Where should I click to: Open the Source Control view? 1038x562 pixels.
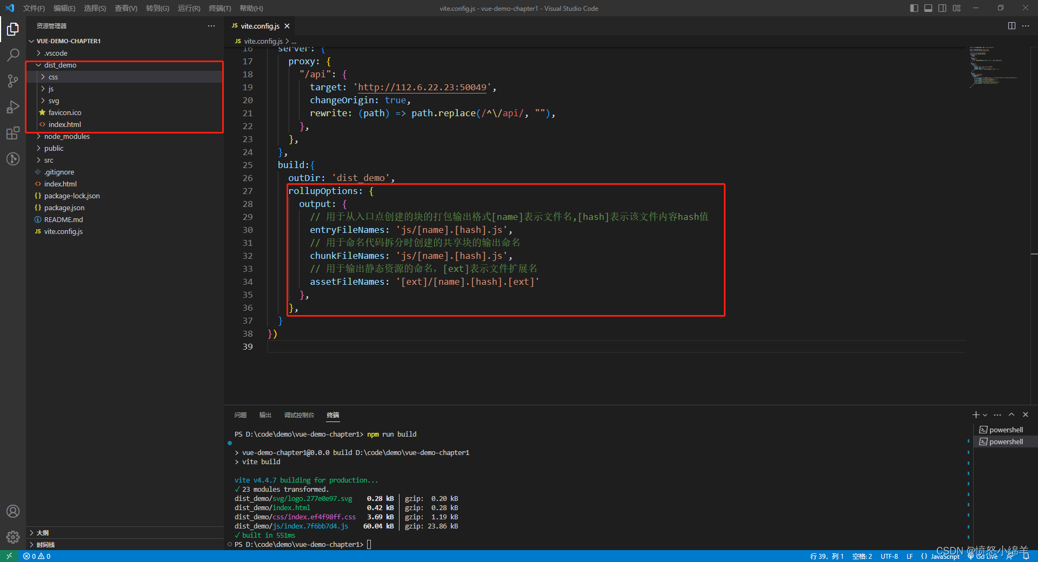tap(13, 81)
